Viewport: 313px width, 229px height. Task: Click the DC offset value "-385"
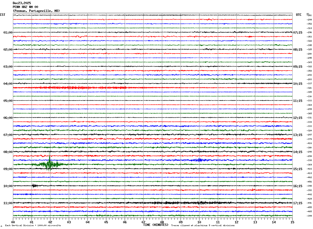pos(309,92)
